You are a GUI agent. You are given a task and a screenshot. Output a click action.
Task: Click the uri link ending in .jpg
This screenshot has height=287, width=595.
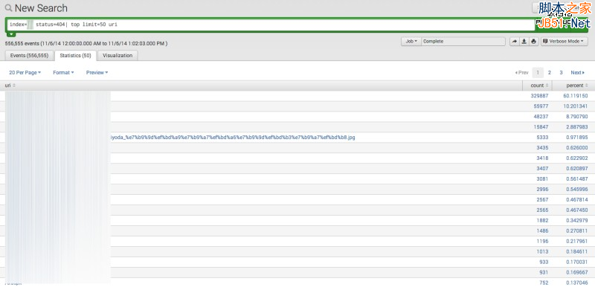tap(232, 138)
